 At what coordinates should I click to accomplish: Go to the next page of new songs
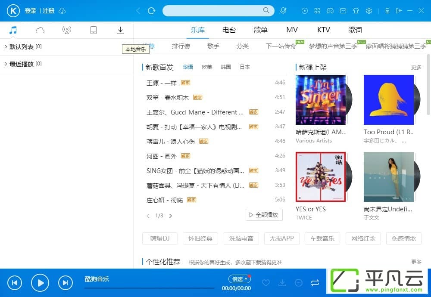[x=170, y=216]
